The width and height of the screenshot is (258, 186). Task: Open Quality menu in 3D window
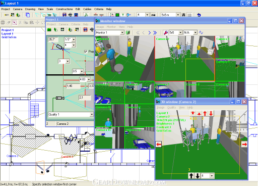pos(171,108)
